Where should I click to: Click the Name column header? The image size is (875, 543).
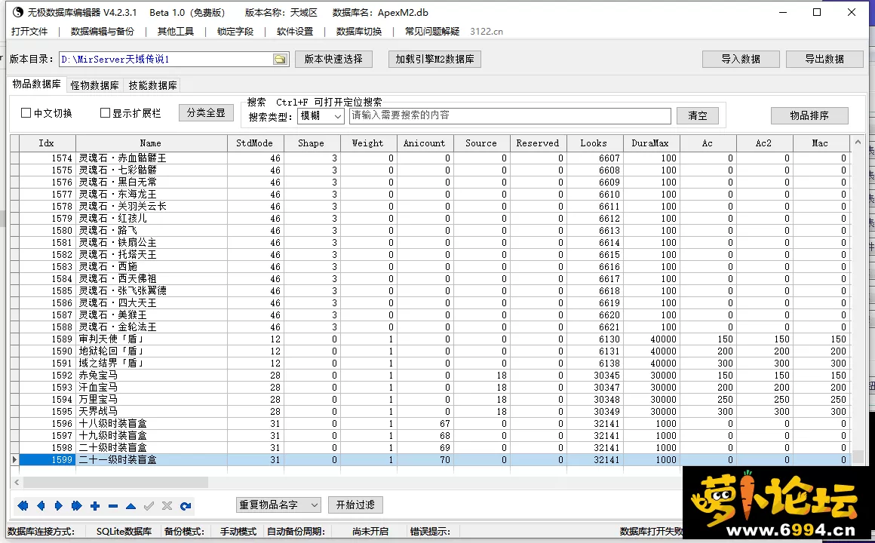pos(151,143)
